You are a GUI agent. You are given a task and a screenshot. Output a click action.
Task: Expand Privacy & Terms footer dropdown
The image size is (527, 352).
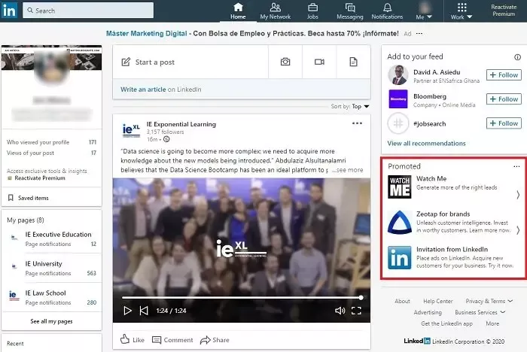point(489,301)
